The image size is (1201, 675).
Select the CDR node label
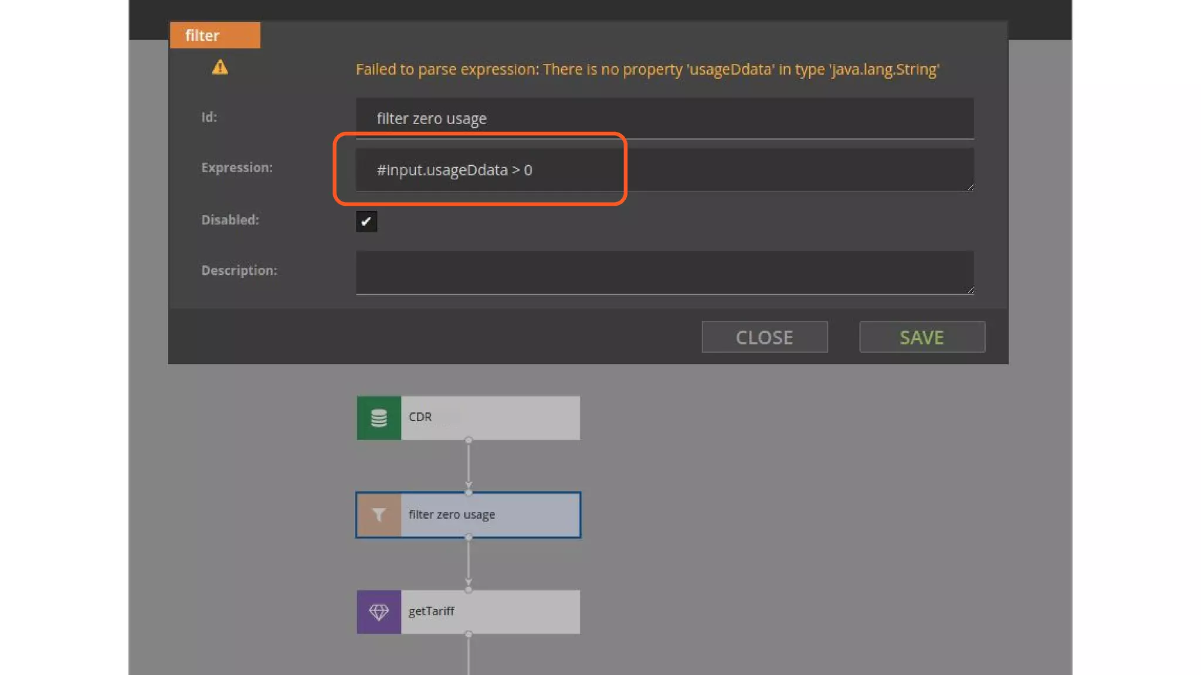[x=420, y=417]
